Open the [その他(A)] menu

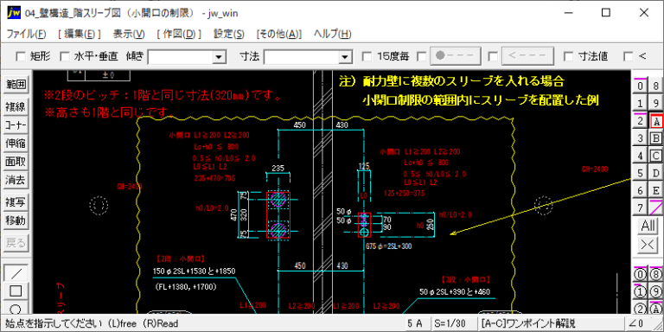[x=279, y=34]
